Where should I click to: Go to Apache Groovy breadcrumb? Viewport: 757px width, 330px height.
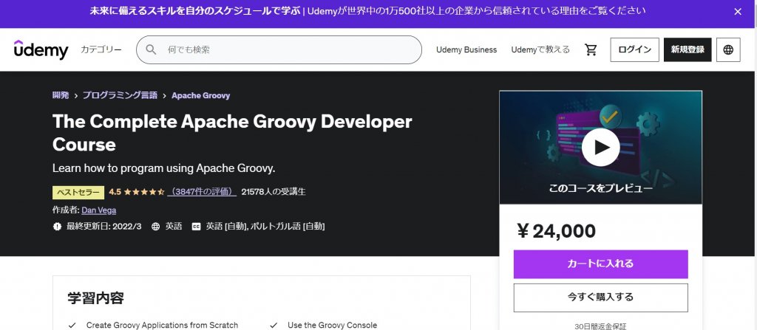[201, 95]
